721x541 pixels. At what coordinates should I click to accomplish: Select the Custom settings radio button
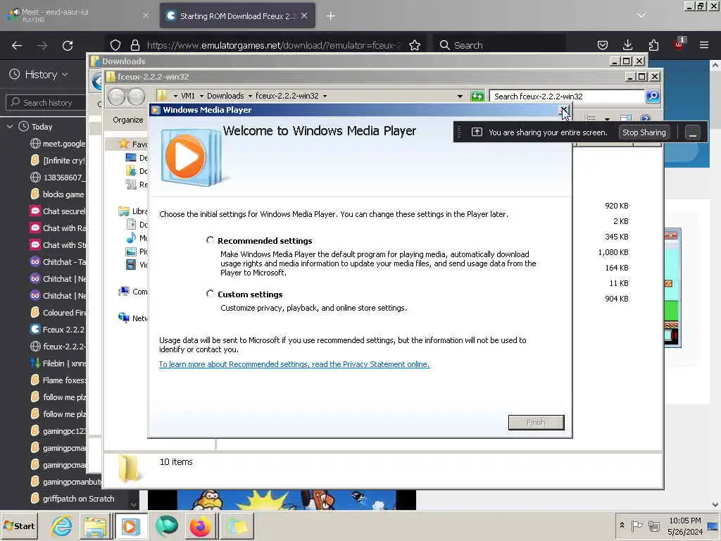point(210,294)
